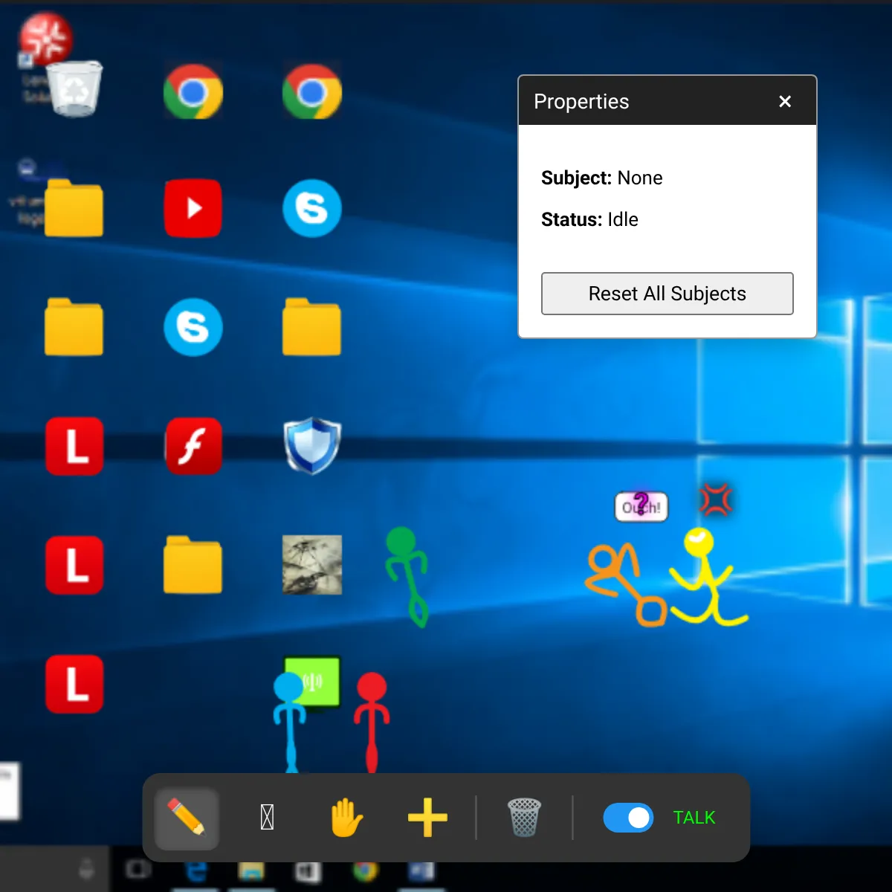Open the Chrome icon right of Recycle Bin
892x892 pixels.
pyautogui.click(x=193, y=91)
